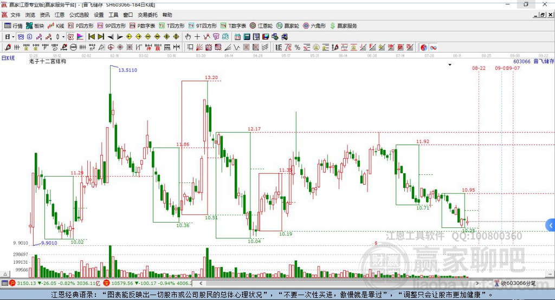Restore the inner child window

pyautogui.click(x=543, y=15)
